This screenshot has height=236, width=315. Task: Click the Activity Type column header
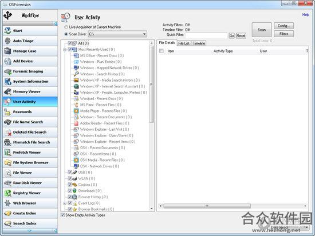(x=223, y=51)
